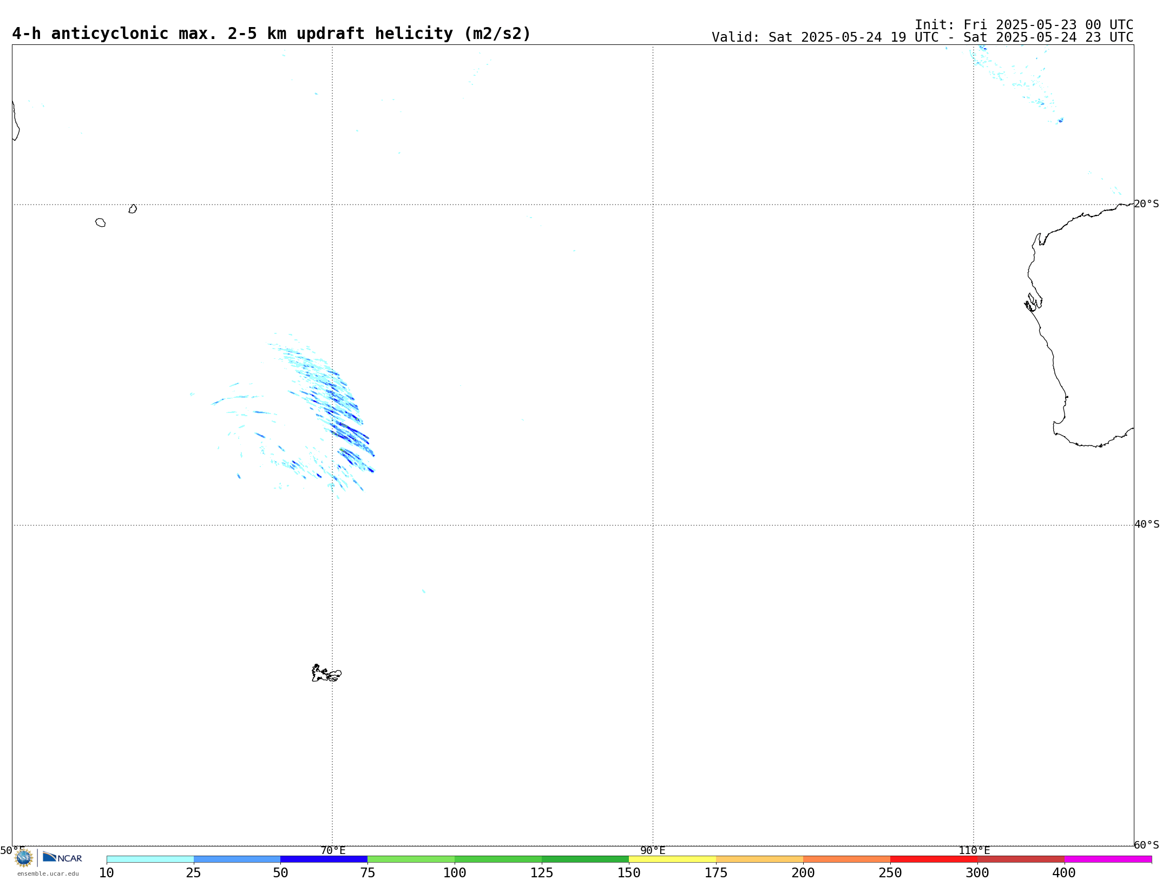Select the yellow 150-175 color band

(x=673, y=859)
